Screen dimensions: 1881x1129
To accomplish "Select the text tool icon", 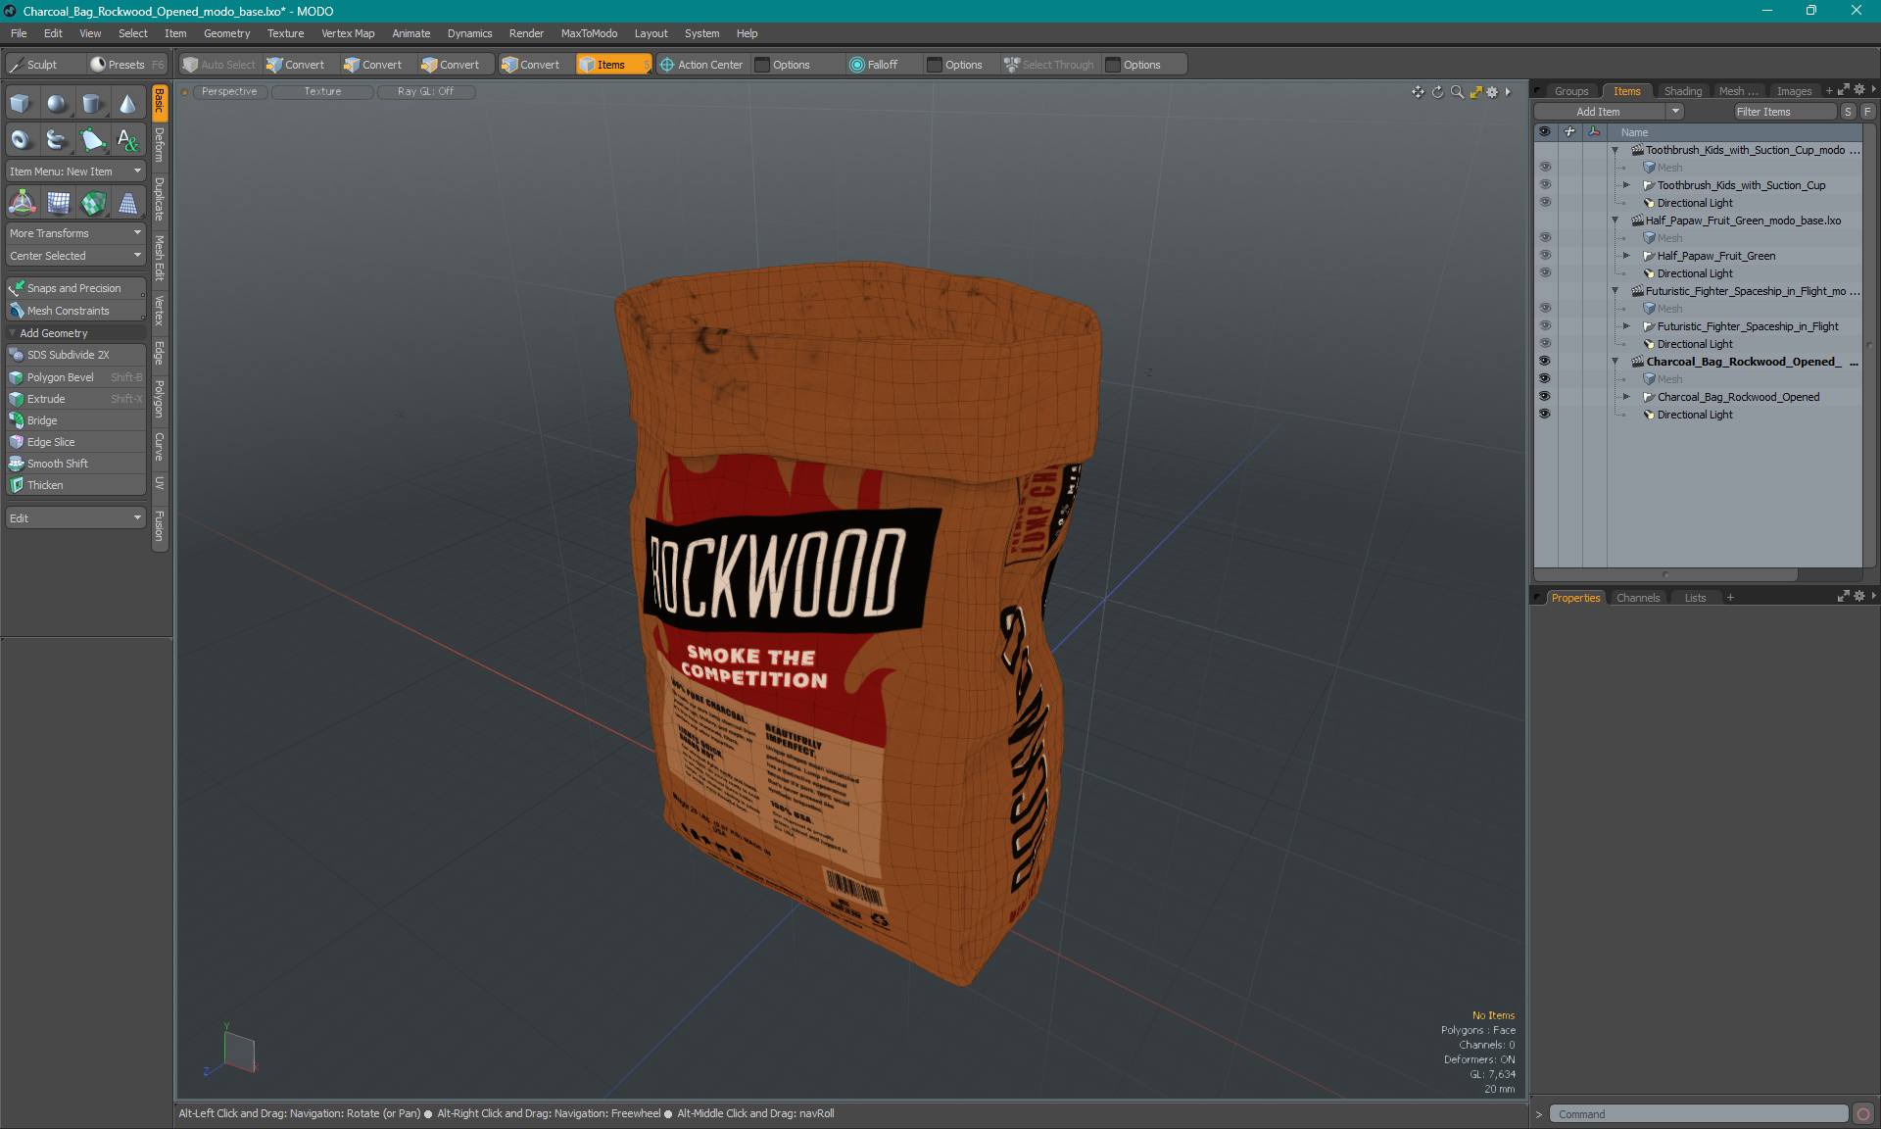I will point(127,140).
